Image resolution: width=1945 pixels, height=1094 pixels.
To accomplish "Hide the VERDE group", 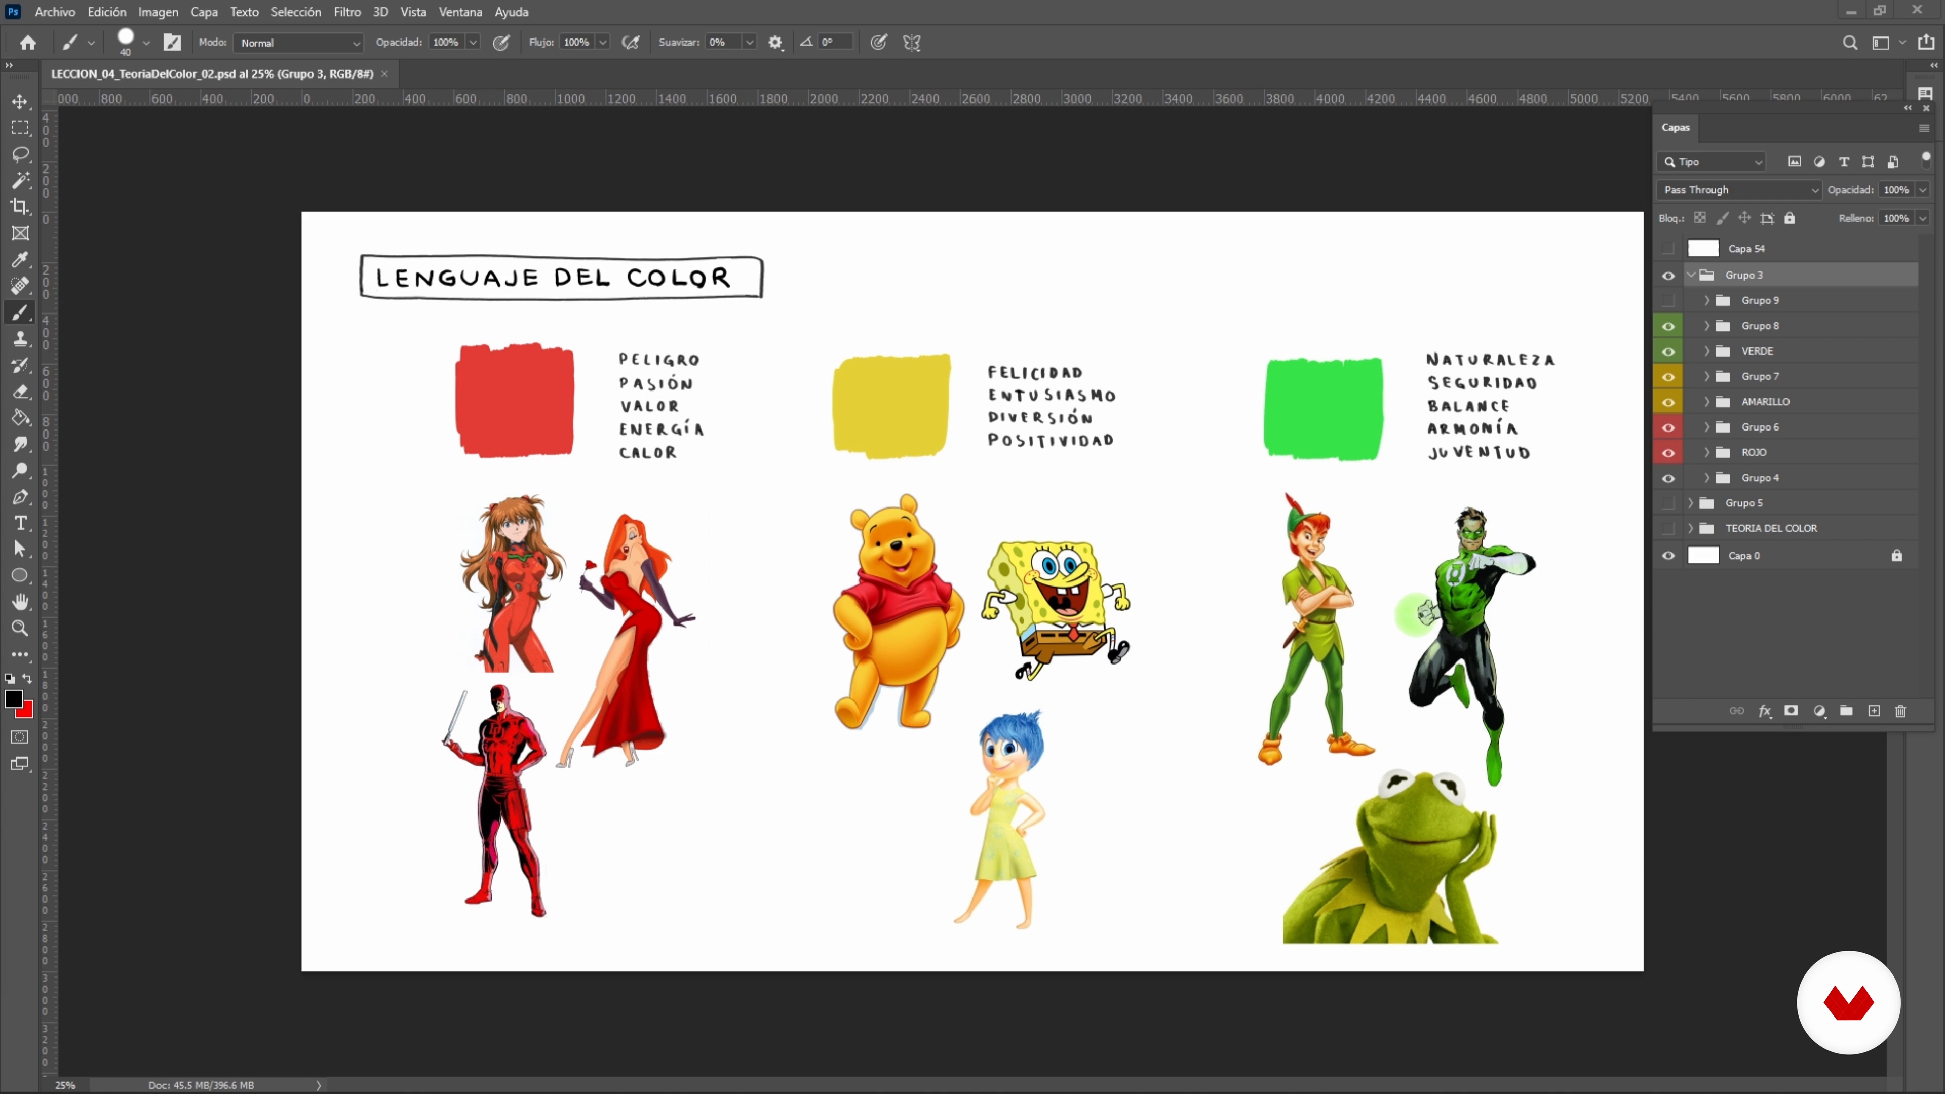I will (1668, 351).
